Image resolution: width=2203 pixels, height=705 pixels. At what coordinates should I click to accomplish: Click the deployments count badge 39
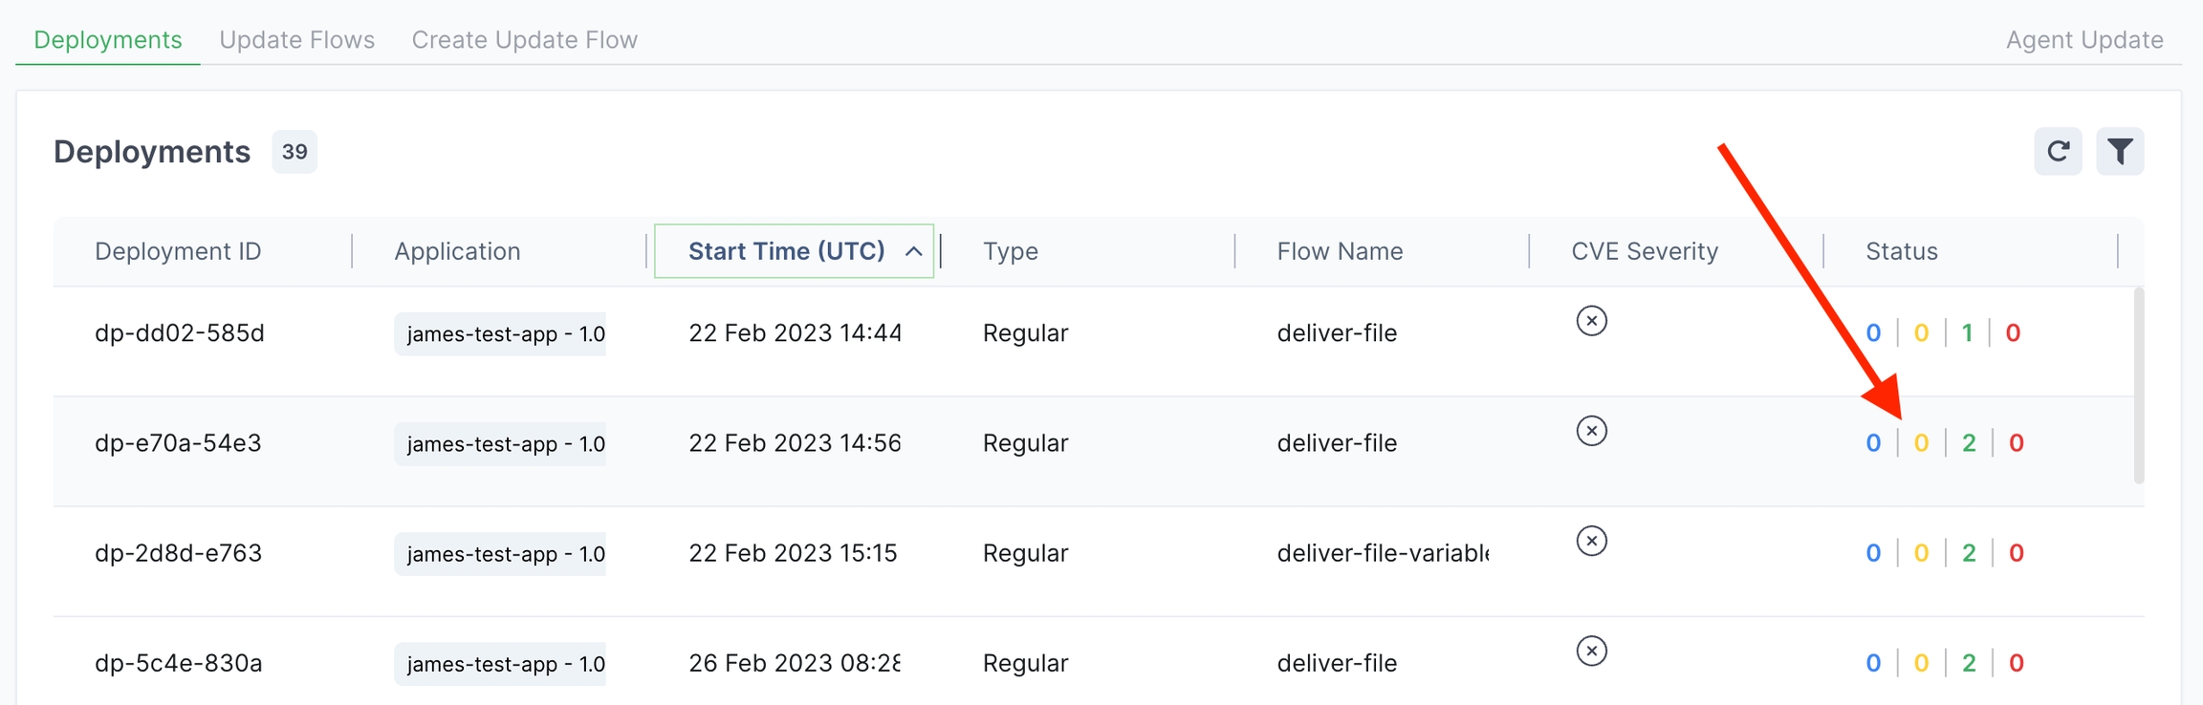click(294, 152)
